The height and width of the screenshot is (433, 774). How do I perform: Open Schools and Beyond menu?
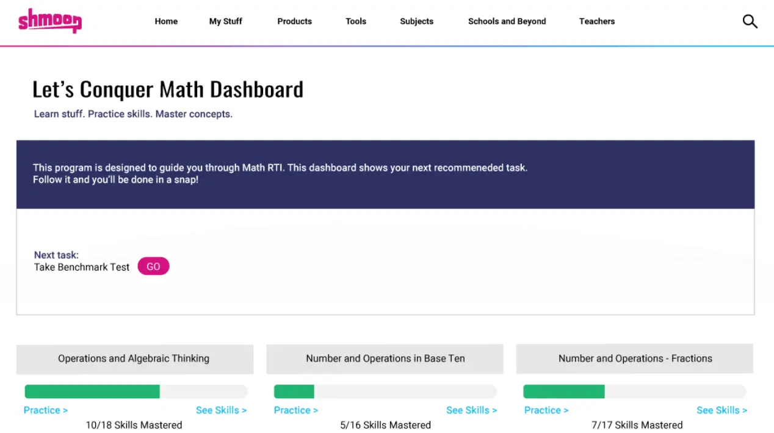pos(507,21)
